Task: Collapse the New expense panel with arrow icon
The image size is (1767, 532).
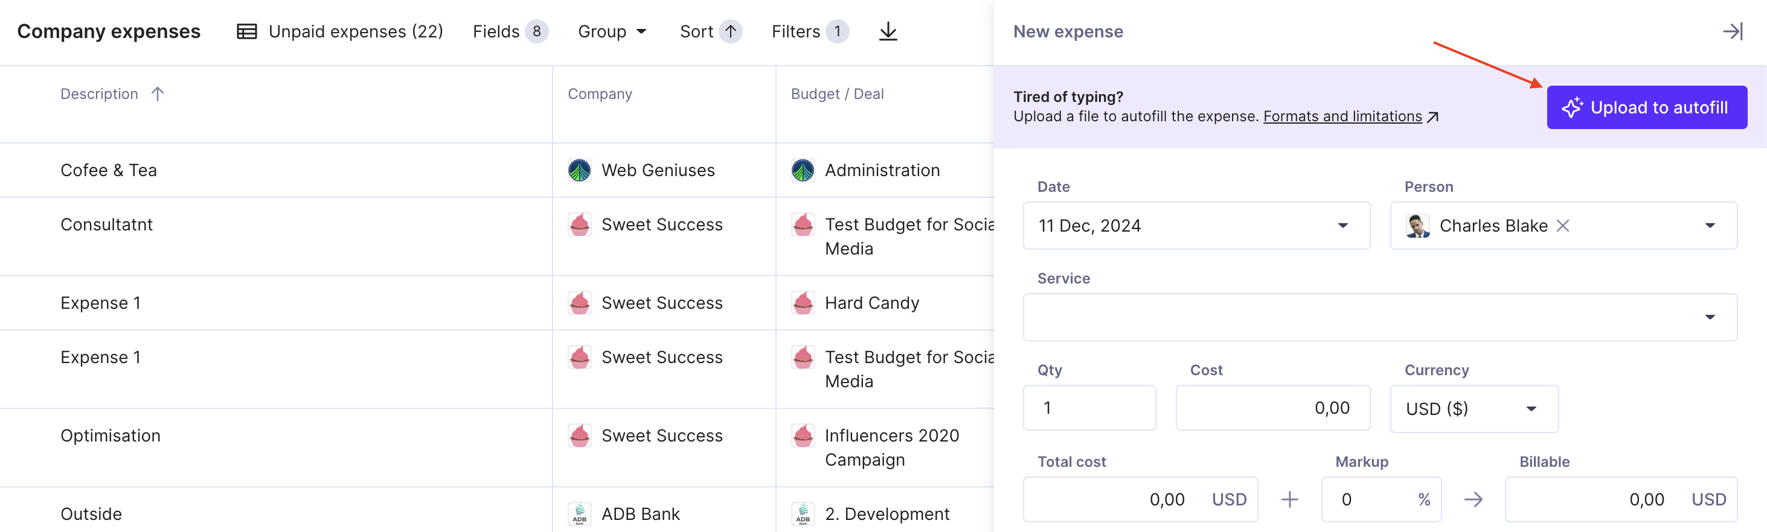Action: [1733, 31]
